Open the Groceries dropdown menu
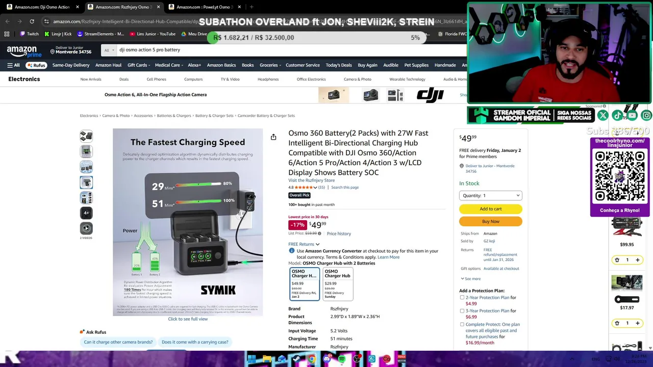 pos(270,65)
